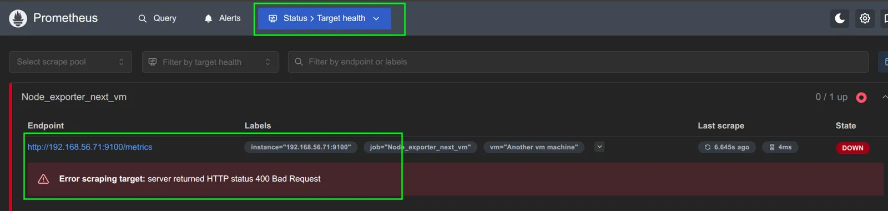Click the health monitor icon in the health filter
888x211 pixels.
coord(153,62)
